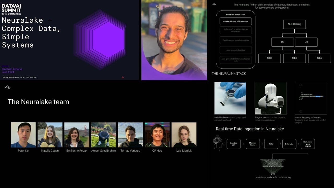Viewport: 334px width, 188px height.
Task: Click 'THE NEURALINK STACK' heading
Action: pyautogui.click(x=229, y=74)
